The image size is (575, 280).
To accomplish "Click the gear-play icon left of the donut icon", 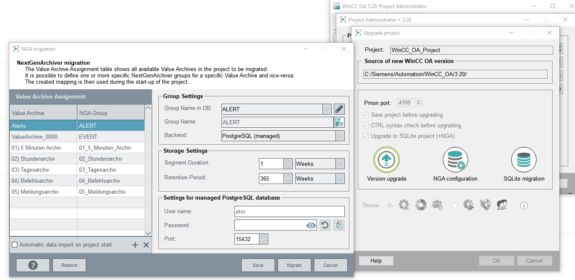I will click(404, 205).
